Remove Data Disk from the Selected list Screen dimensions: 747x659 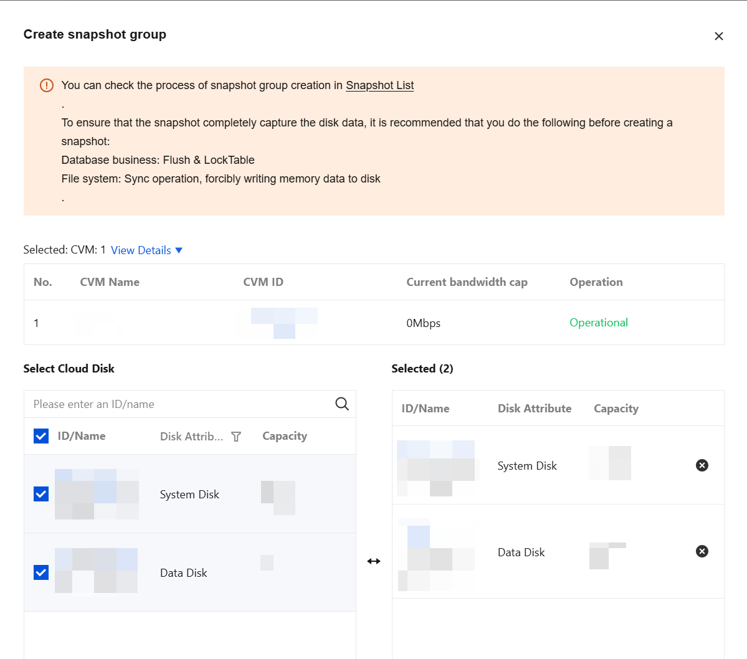pyautogui.click(x=702, y=551)
